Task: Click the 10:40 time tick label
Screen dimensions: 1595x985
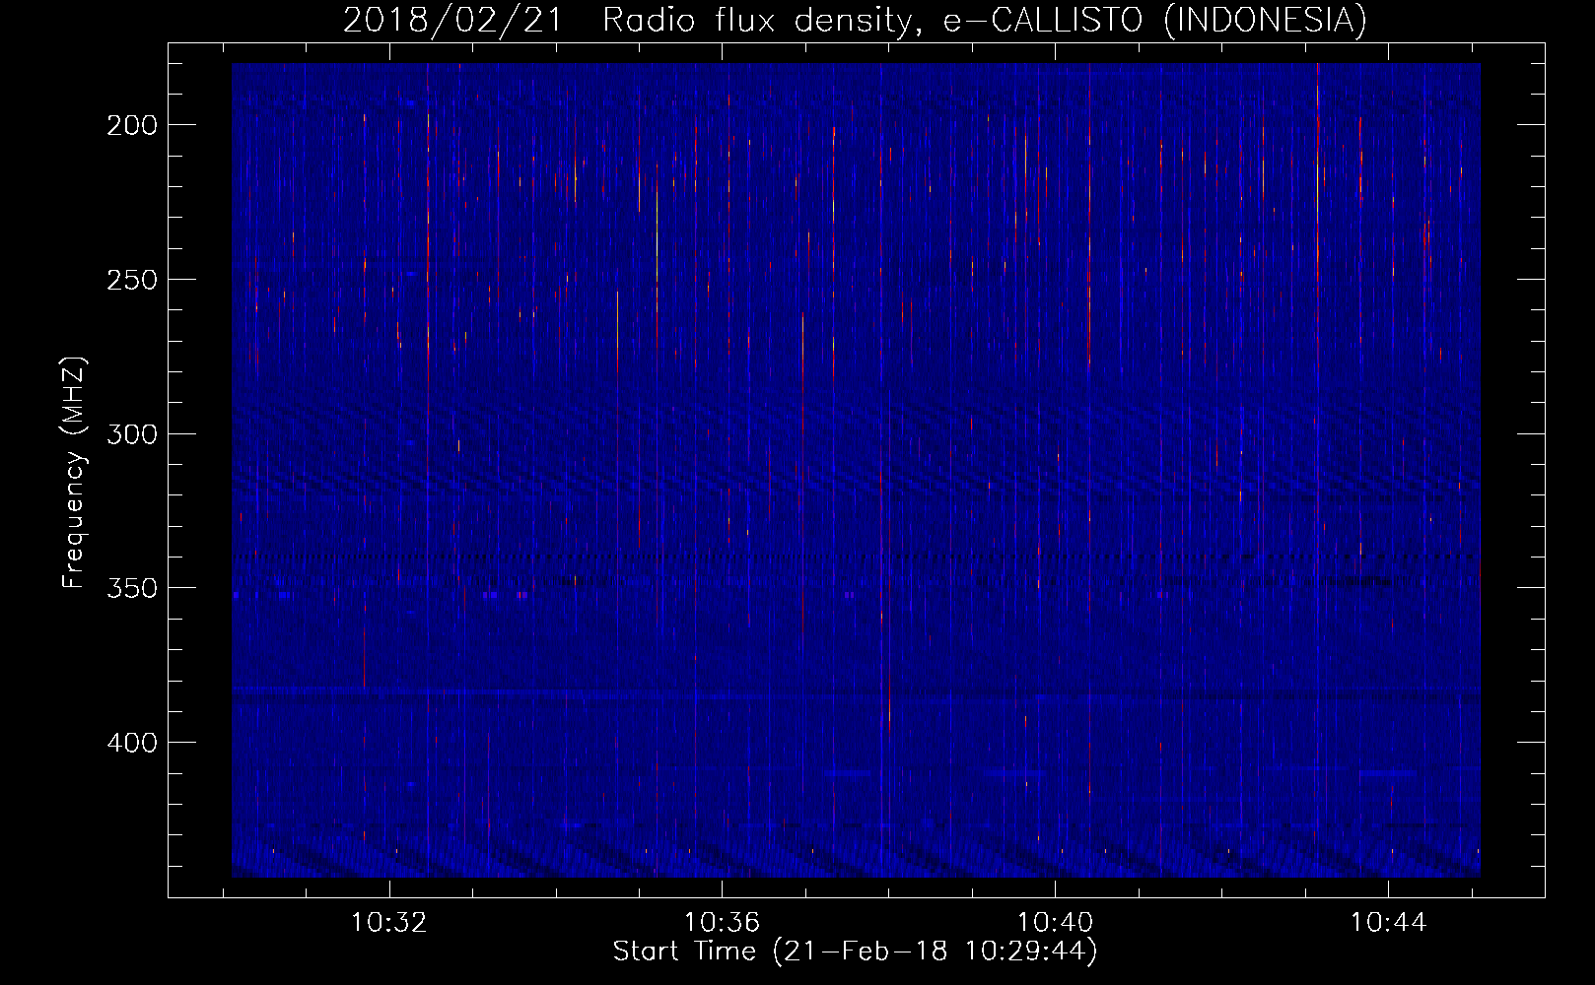Action: tap(1056, 923)
